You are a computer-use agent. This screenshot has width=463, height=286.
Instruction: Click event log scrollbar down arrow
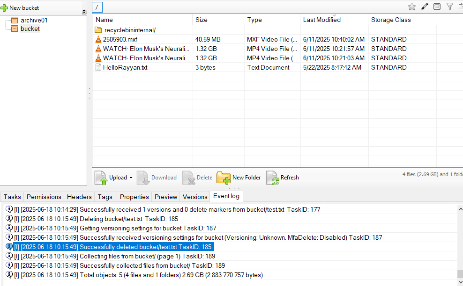[x=460, y=282]
